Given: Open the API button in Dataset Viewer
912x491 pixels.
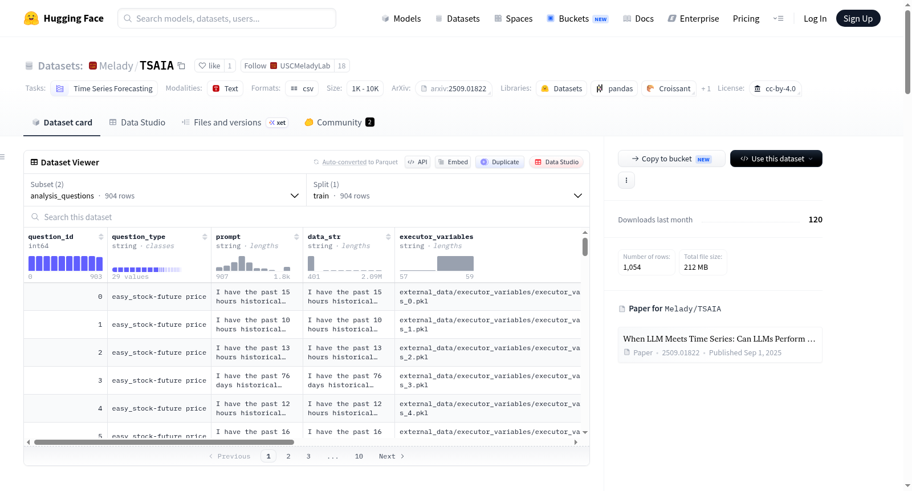Looking at the screenshot, I should (x=417, y=162).
